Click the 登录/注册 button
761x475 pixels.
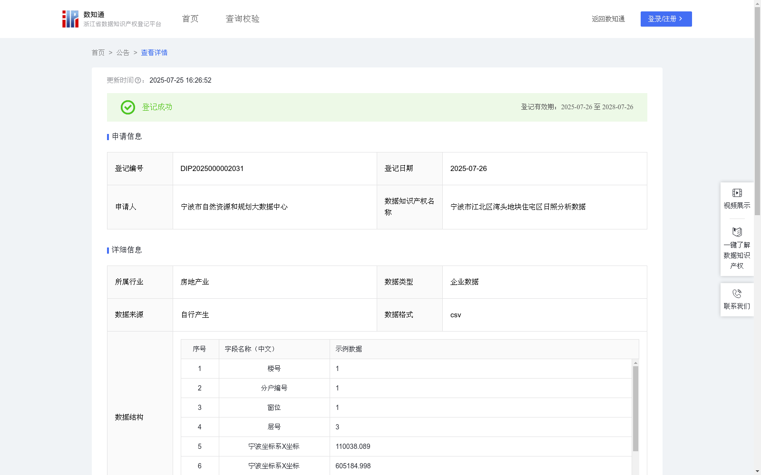tap(666, 19)
